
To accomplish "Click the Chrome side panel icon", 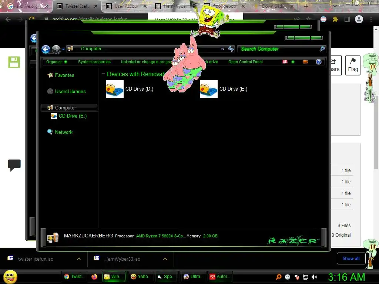I will pos(347,19).
